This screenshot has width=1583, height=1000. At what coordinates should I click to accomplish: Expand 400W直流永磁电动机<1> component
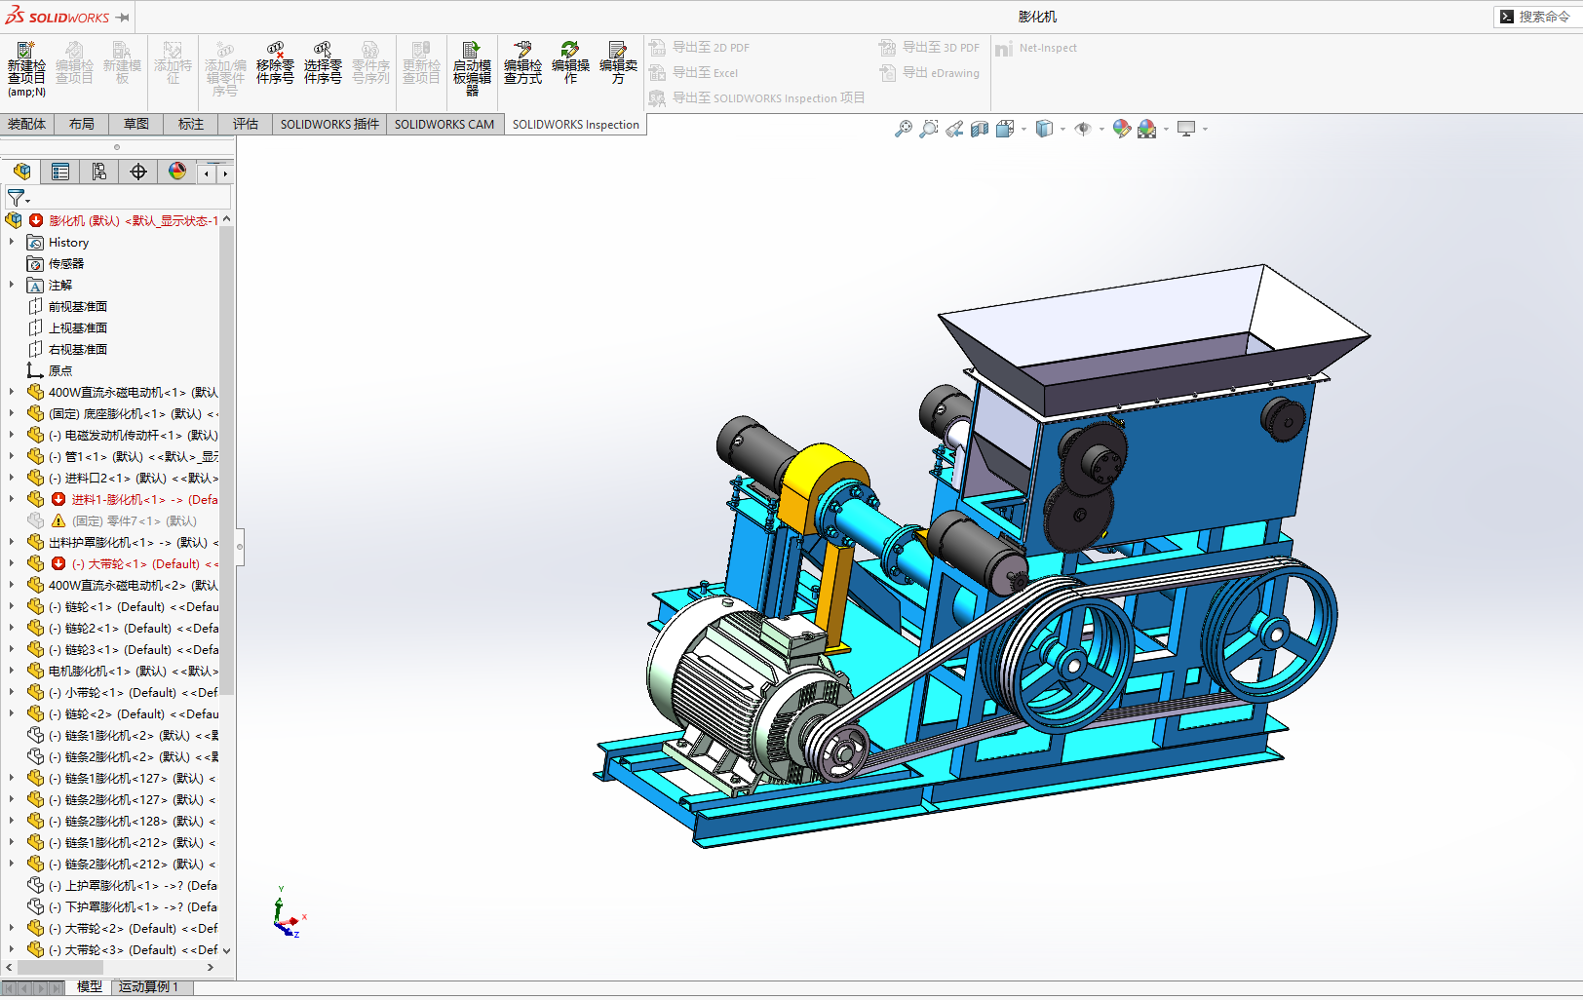(12, 392)
